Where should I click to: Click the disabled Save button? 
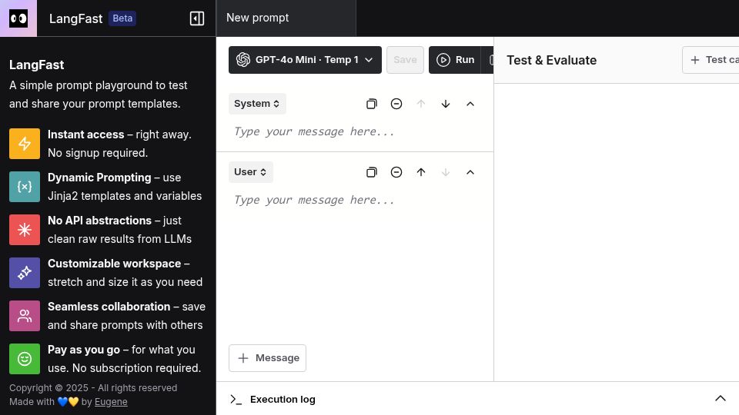pos(405,60)
